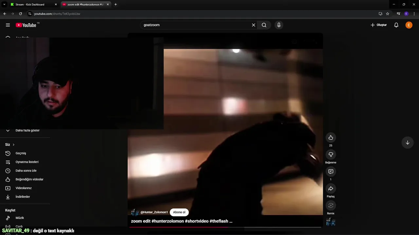Open the comments on this short
419x235 pixels.
click(331, 171)
